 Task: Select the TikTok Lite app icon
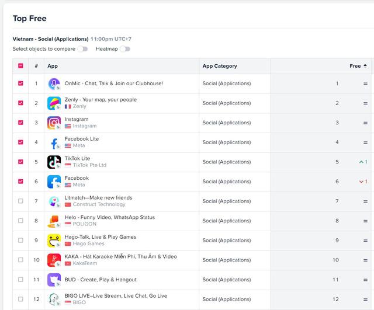click(x=54, y=162)
